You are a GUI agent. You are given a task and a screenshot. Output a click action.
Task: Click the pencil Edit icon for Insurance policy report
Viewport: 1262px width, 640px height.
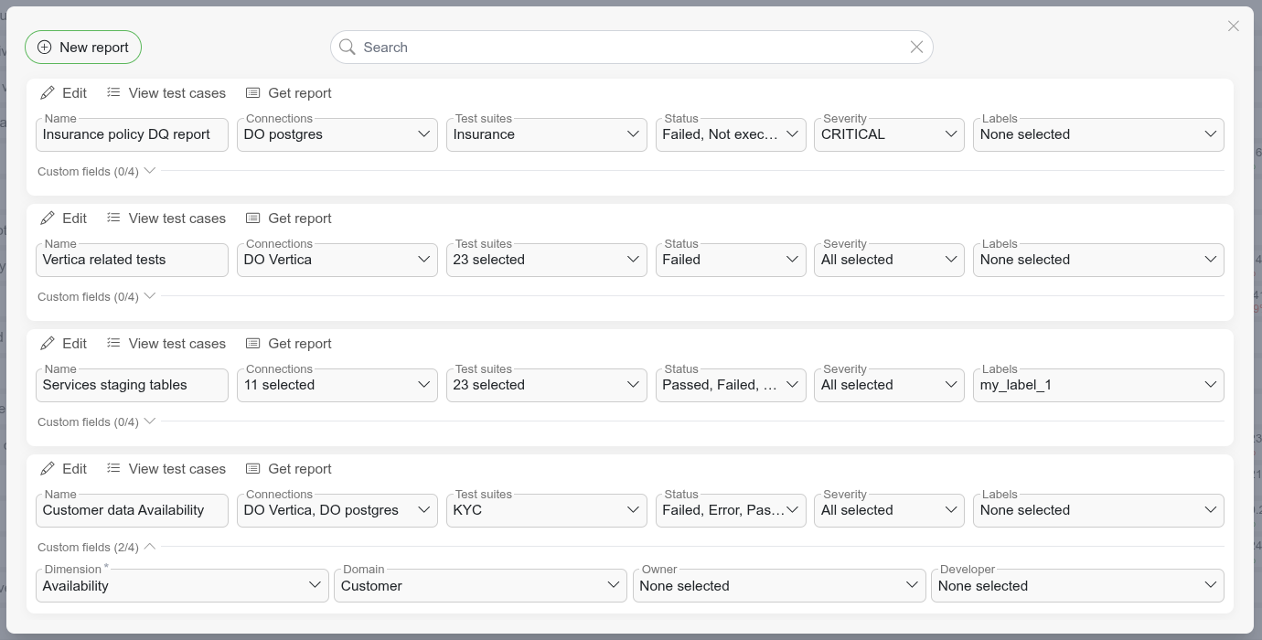pos(48,93)
